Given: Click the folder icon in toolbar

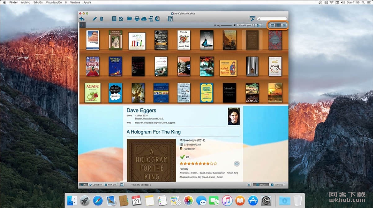Looking at the screenshot, I should coord(129,19).
